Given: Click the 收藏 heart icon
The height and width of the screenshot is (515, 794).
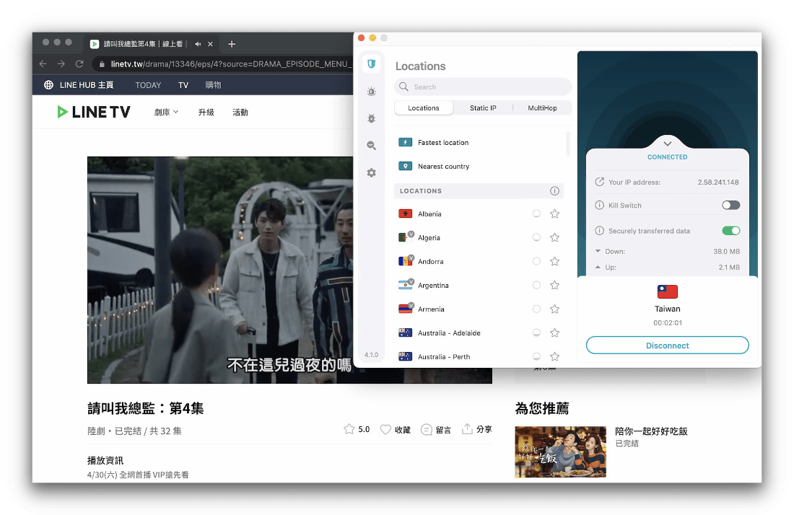Looking at the screenshot, I should click(x=385, y=429).
